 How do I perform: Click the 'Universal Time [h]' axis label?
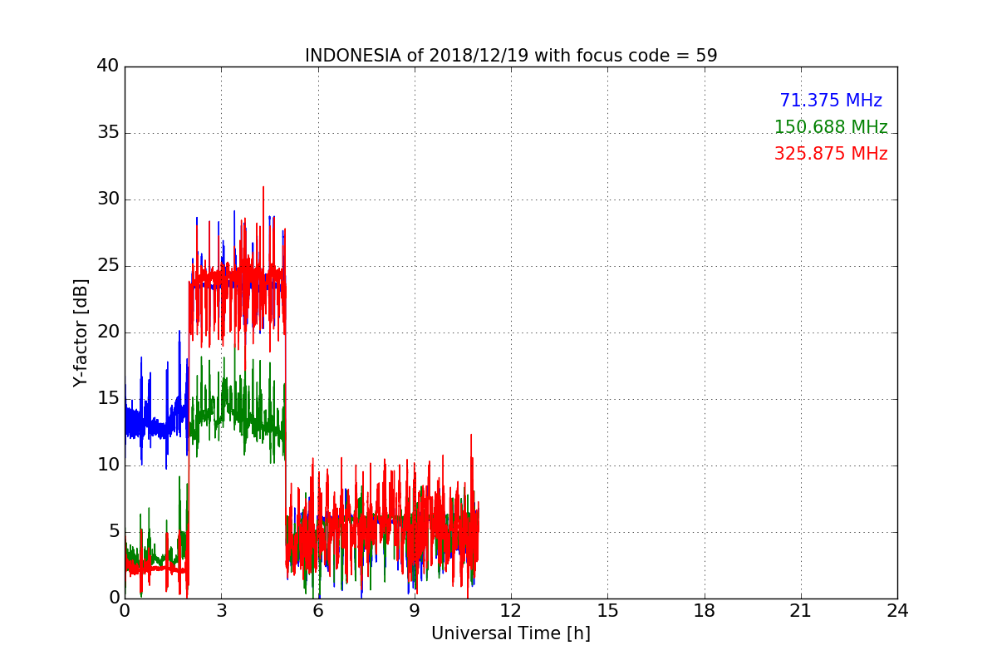[511, 633]
